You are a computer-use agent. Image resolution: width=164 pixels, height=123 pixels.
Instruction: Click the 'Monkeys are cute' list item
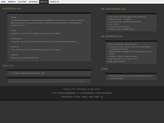(120, 19)
